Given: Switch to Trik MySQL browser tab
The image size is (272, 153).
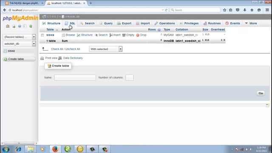Looking at the screenshot, I should (24, 3).
